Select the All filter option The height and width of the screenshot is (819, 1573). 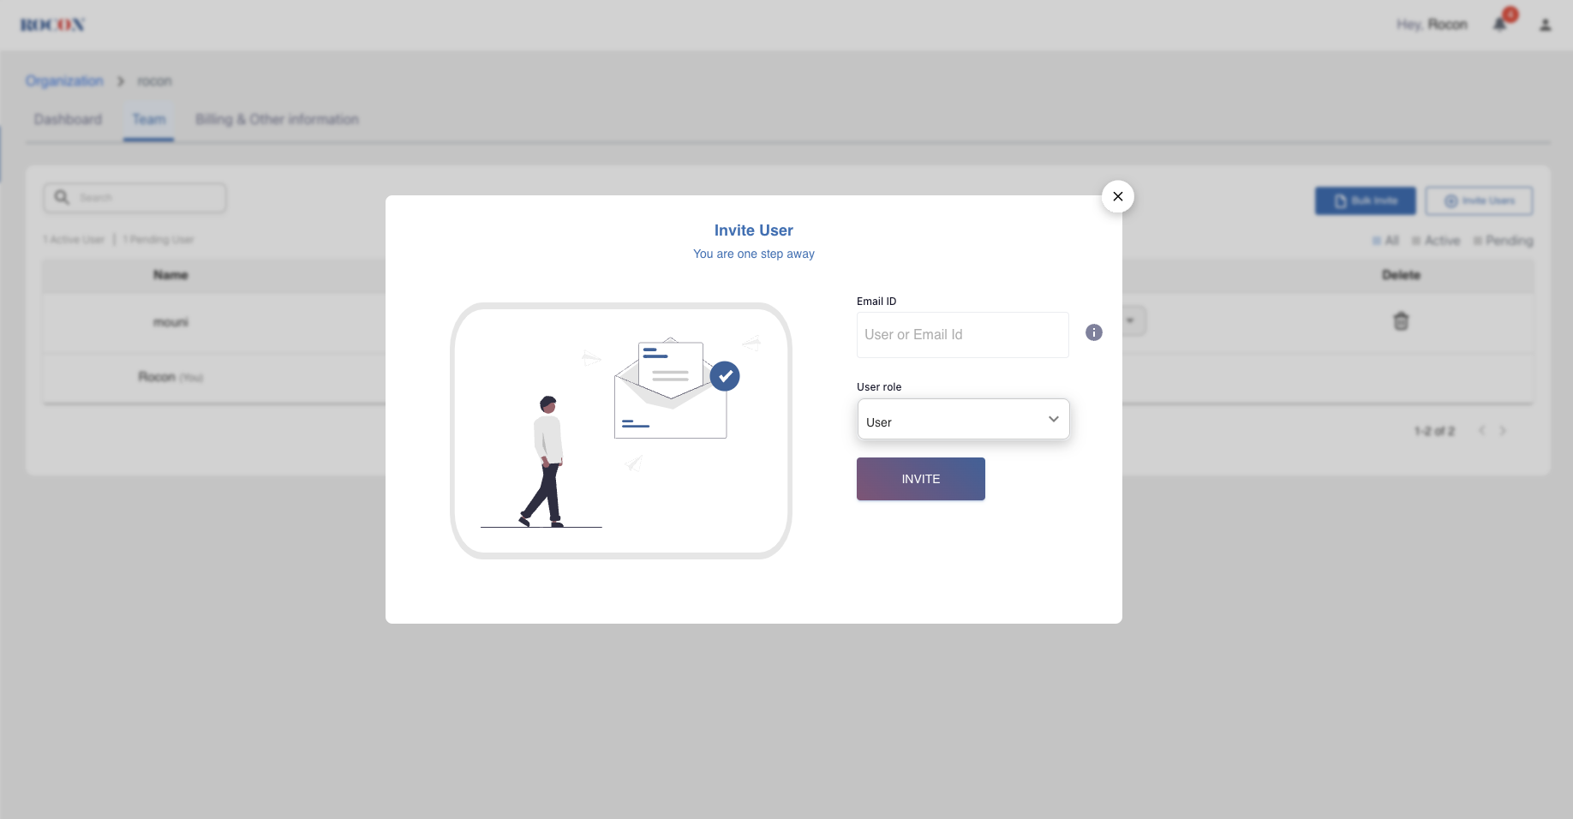(x=1385, y=241)
